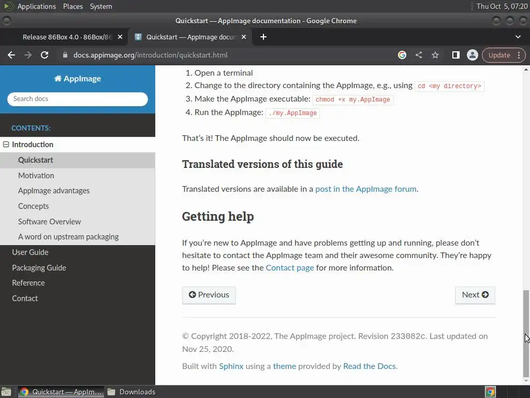Switch to Downloads window in taskbar

click(x=132, y=392)
